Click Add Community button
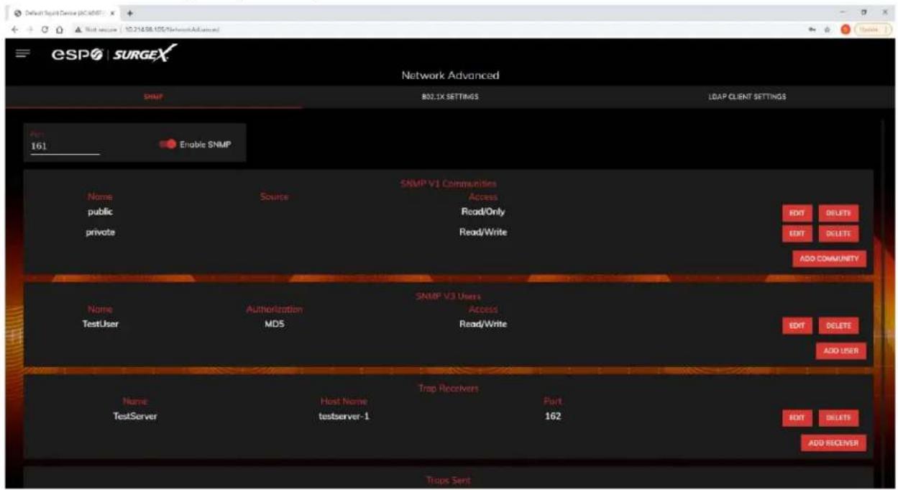 (829, 259)
